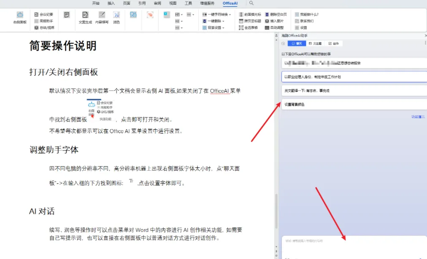The width and height of the screenshot is (427, 259).
Task: Click the underlined word OfficeAI in document
Action: pos(219,91)
